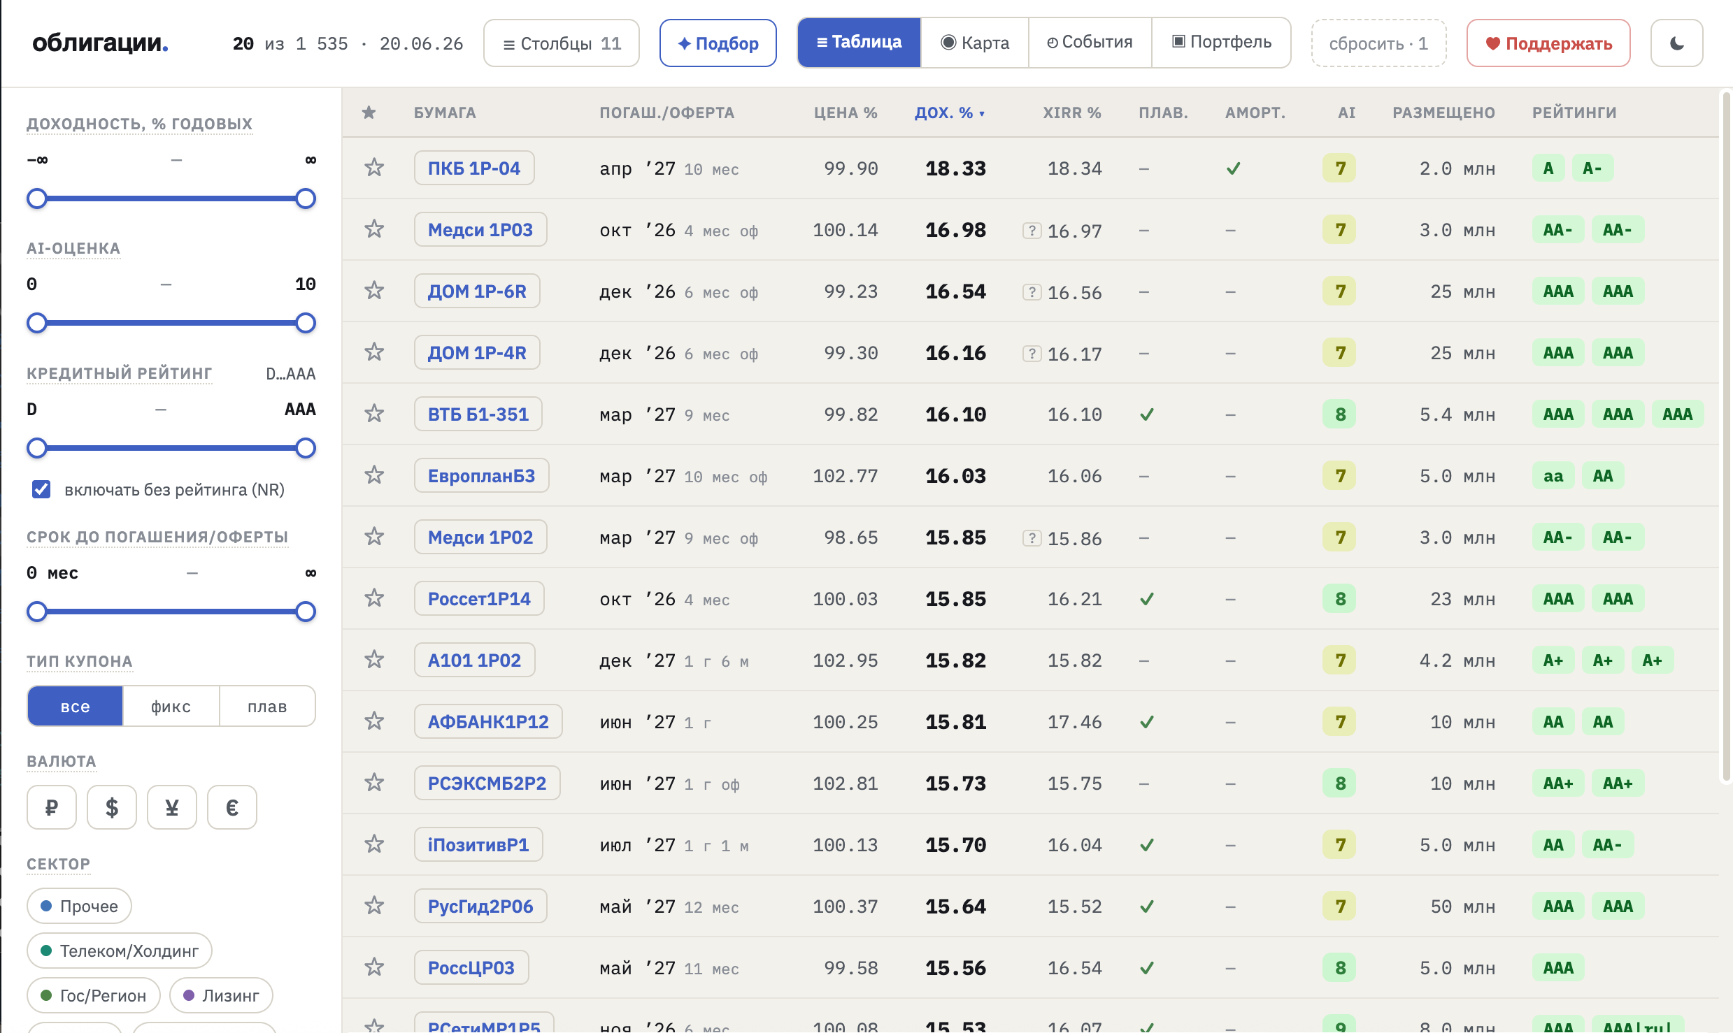Select ruble currency filter

tap(52, 807)
